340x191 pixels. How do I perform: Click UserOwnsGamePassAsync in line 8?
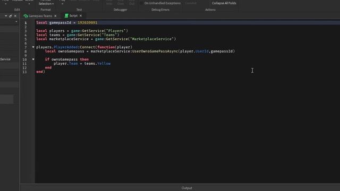(x=155, y=51)
